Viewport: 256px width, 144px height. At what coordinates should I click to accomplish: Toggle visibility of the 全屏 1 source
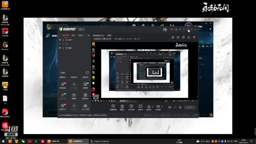60,40
